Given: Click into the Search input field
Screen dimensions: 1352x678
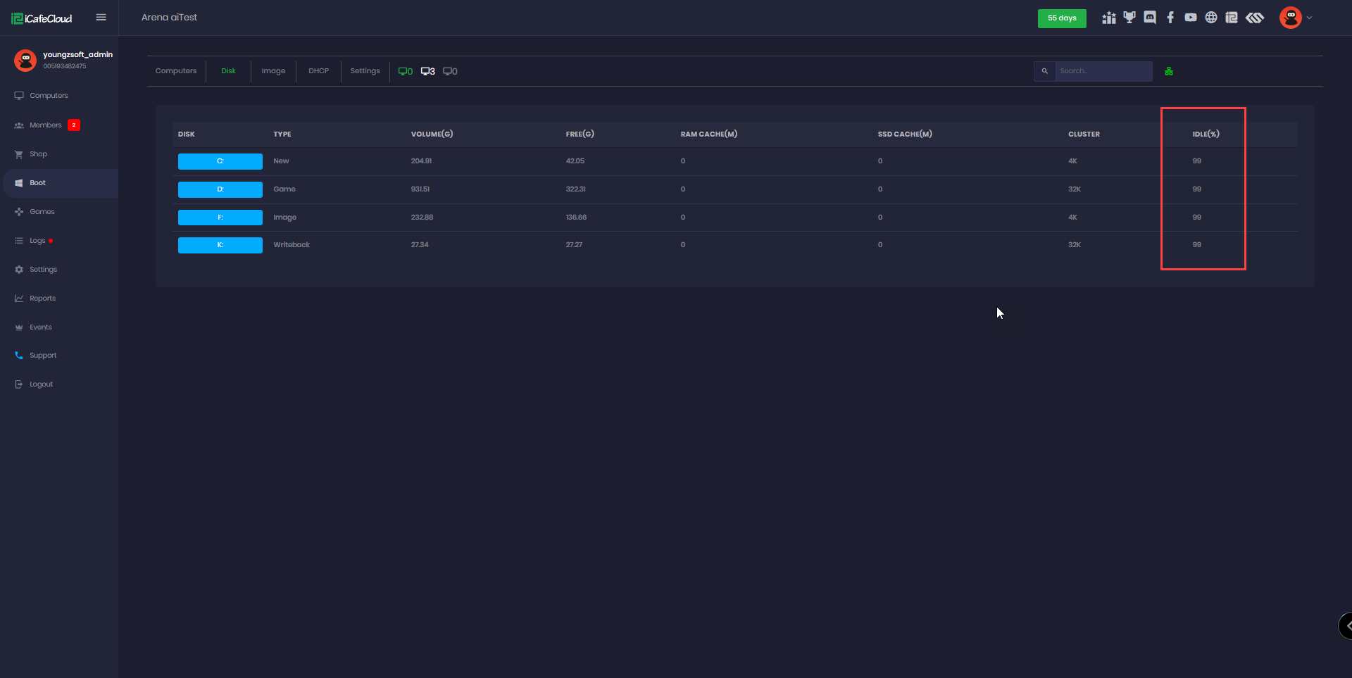Looking at the screenshot, I should pyautogui.click(x=1103, y=71).
